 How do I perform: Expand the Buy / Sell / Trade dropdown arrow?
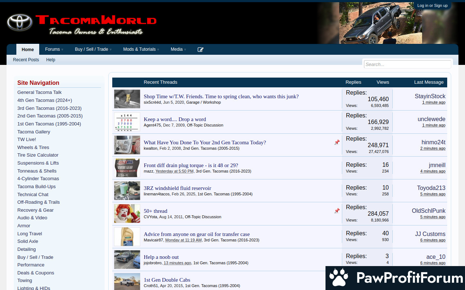[110, 50]
